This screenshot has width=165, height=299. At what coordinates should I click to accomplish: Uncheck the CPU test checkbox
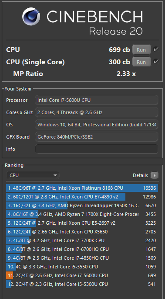[156, 49]
